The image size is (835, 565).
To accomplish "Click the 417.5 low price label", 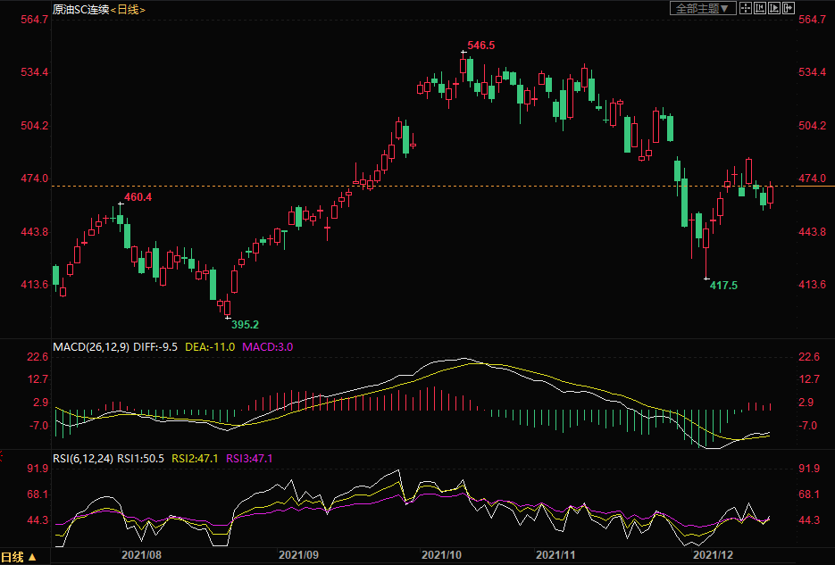I will pos(723,286).
